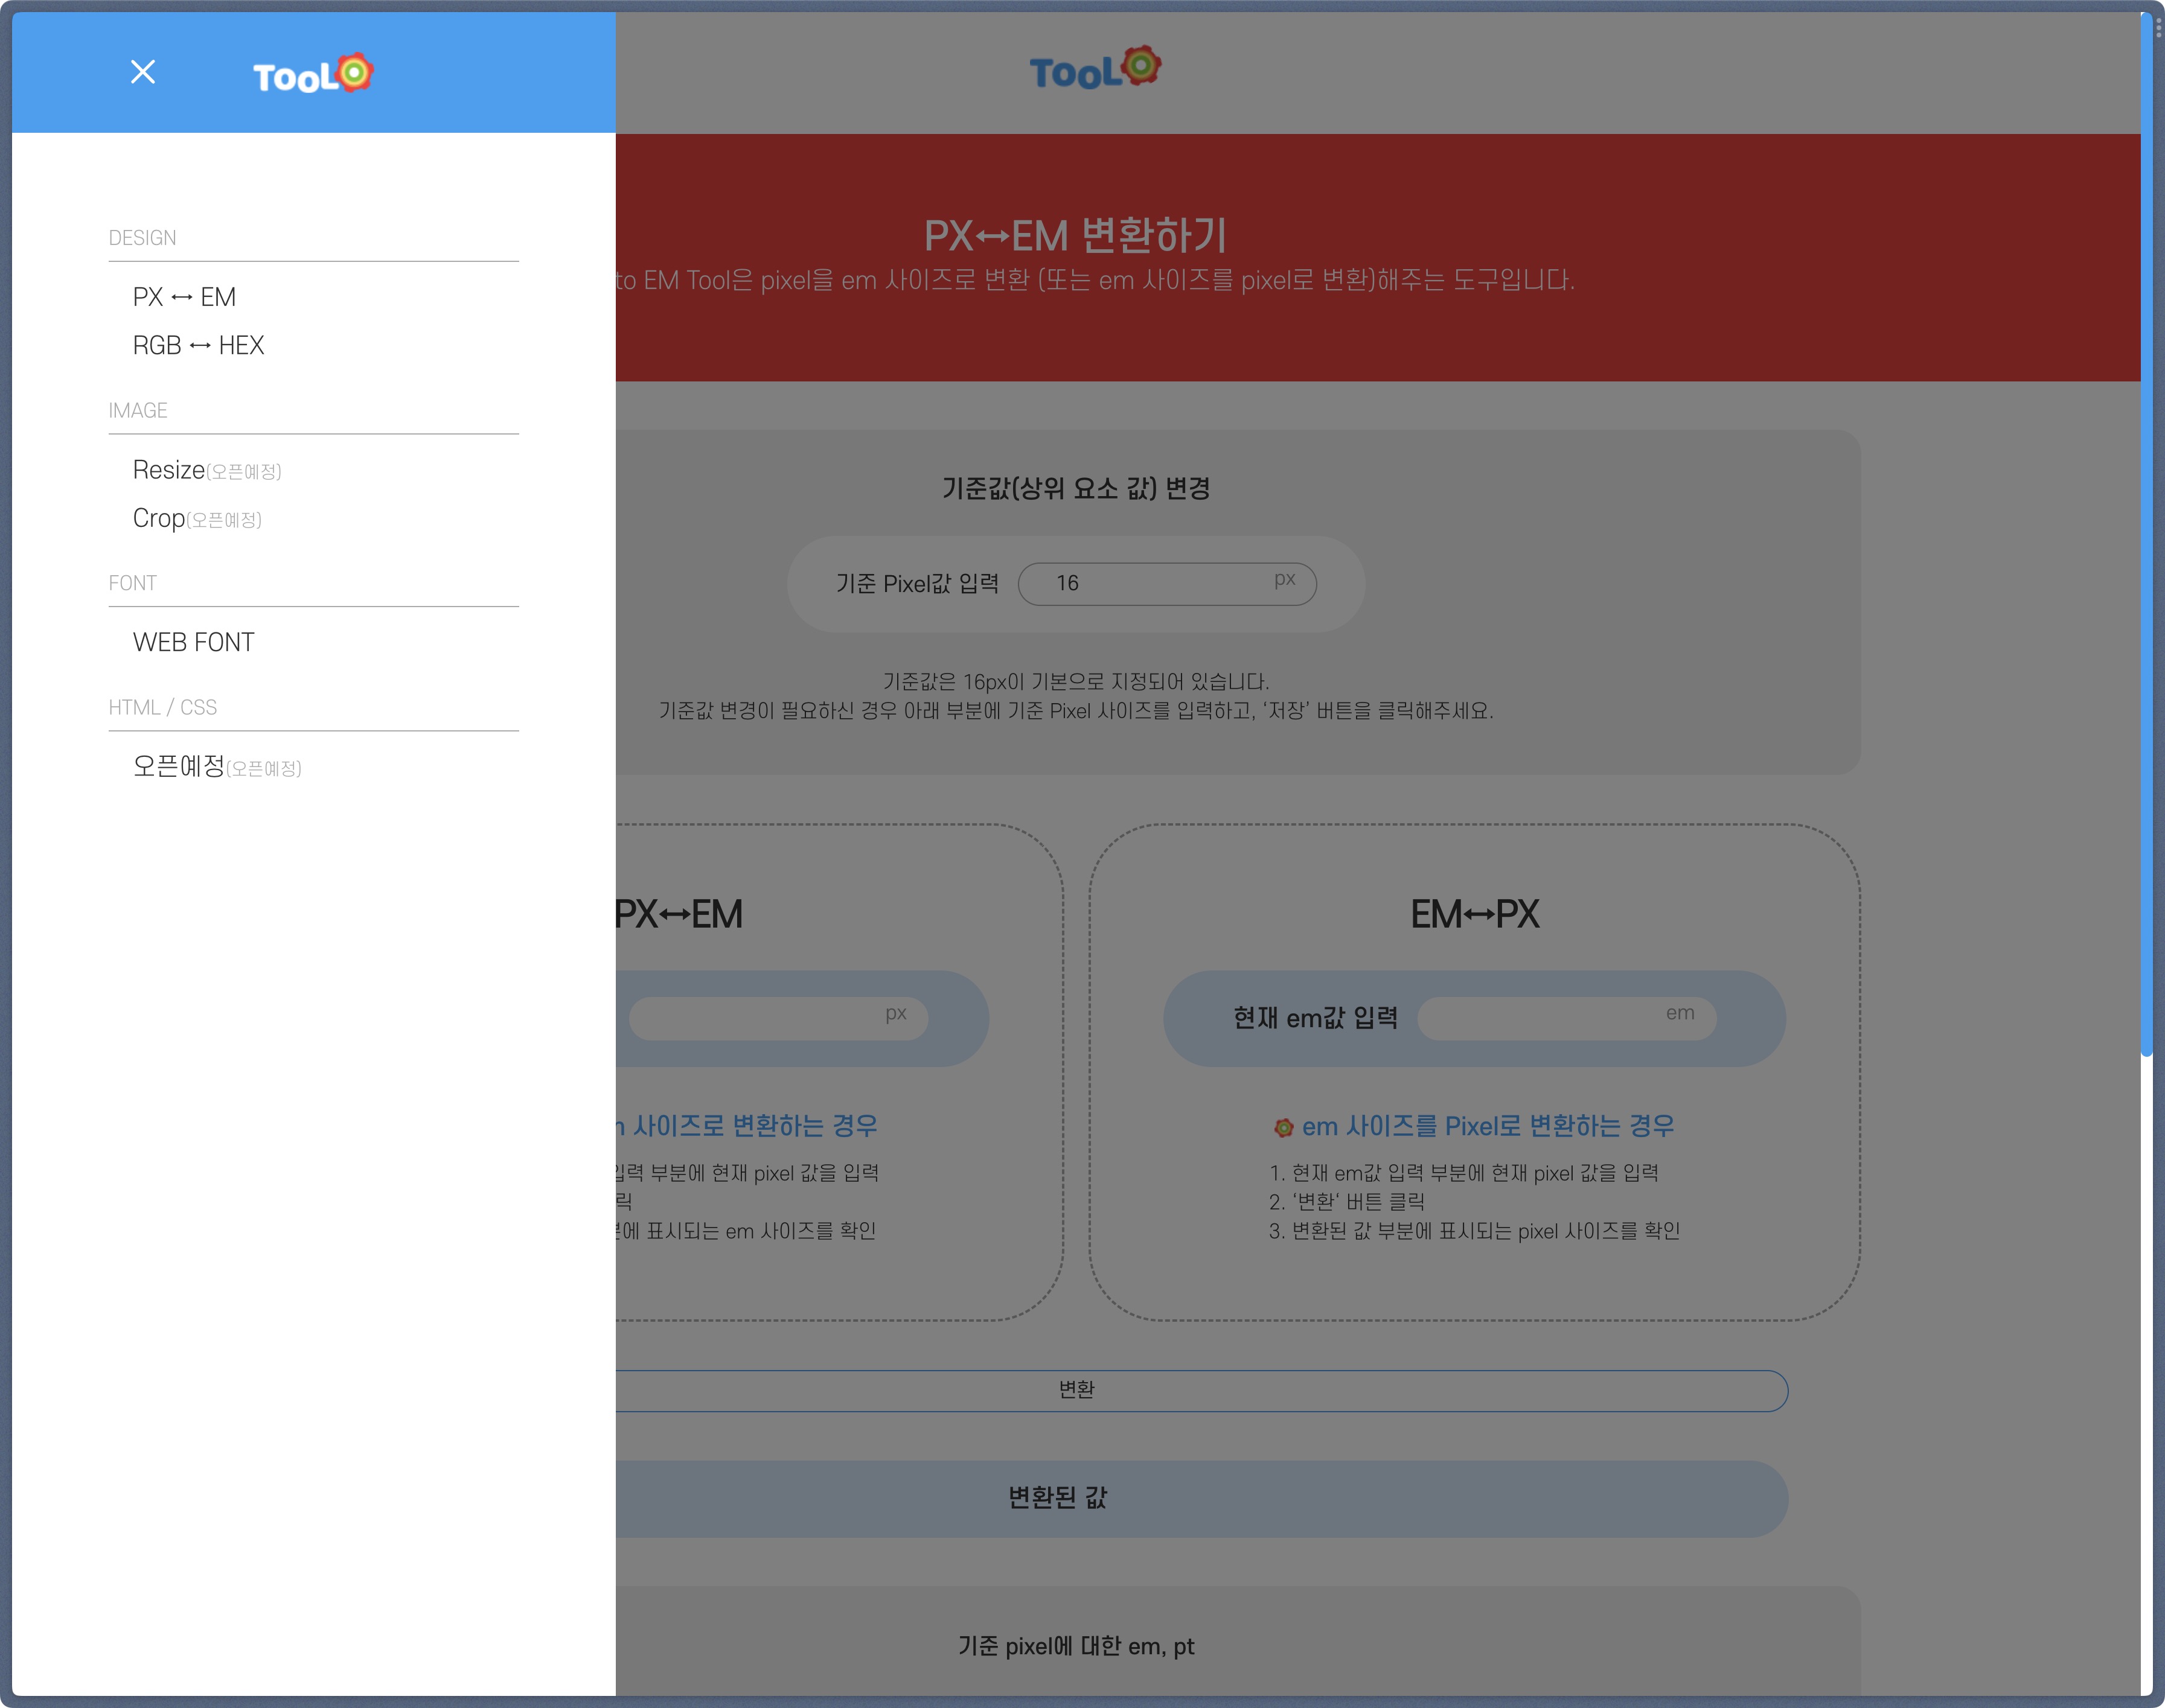Click the FONT section heading

(132, 583)
